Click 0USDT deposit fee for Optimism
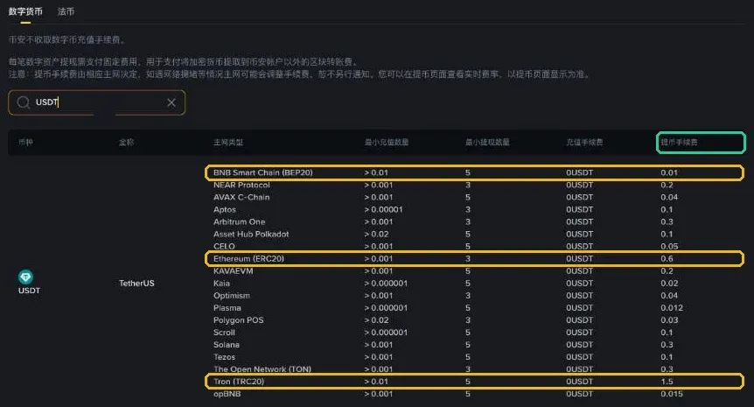Viewport: 754px width, 407px height. coord(579,295)
